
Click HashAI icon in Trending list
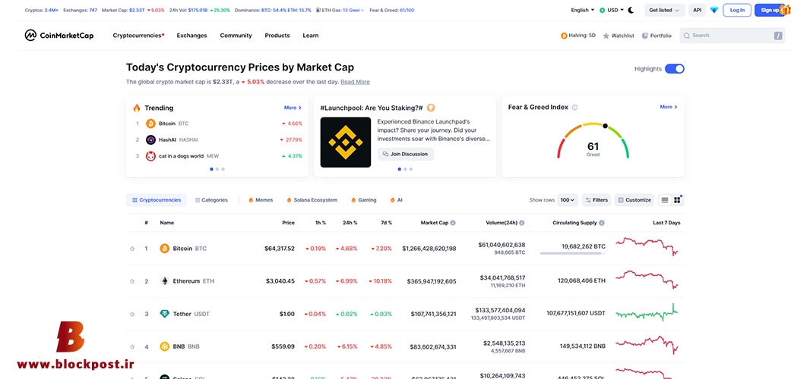tap(151, 139)
